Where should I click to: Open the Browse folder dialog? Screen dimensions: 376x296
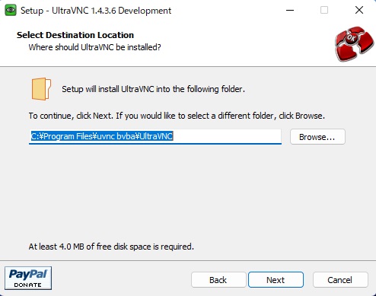(x=317, y=137)
